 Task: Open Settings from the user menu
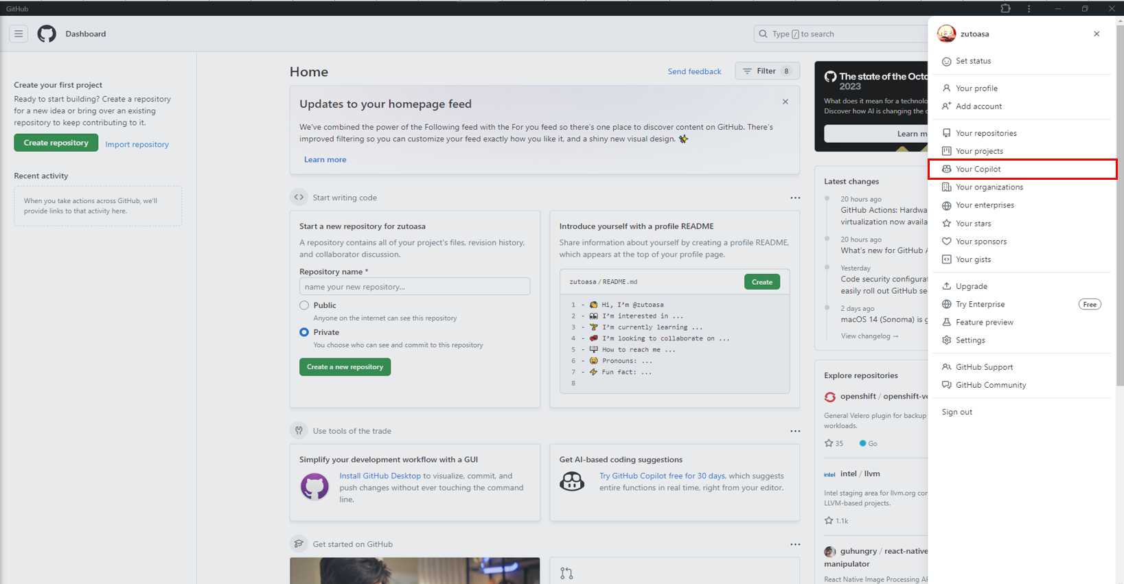tap(1022, 340)
